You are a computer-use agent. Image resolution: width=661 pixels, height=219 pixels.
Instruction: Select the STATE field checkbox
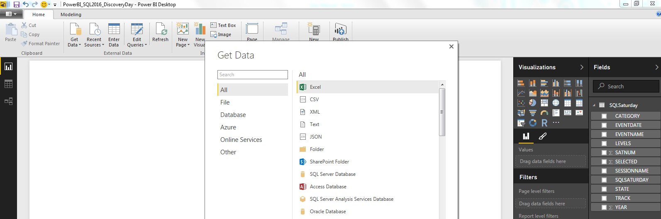pos(604,189)
